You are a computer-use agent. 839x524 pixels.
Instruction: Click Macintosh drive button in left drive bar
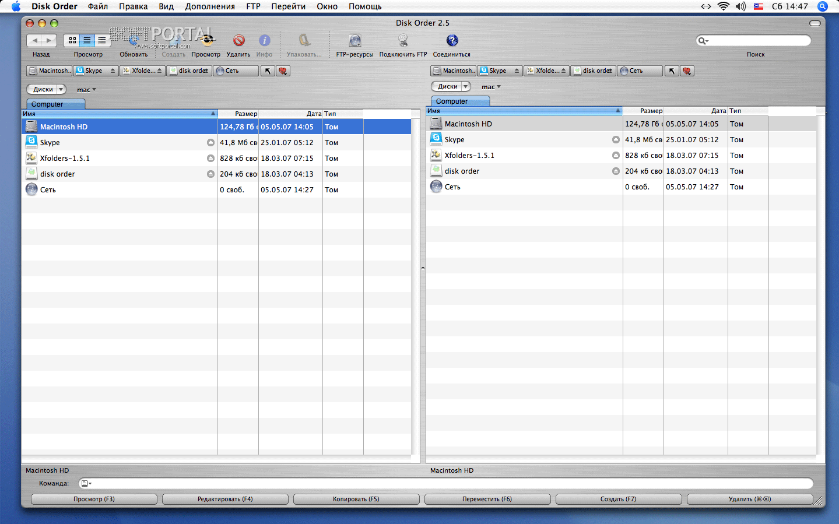coord(49,71)
